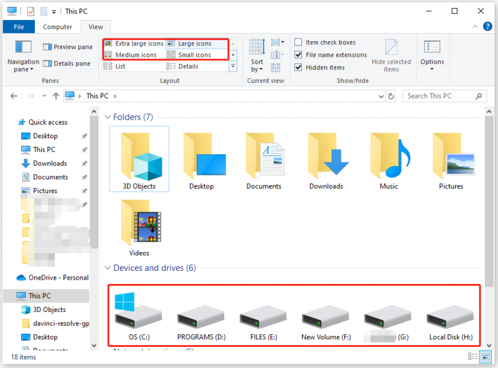Viewport: 498px width, 368px height.
Task: Switch layout to List view
Action: point(115,67)
